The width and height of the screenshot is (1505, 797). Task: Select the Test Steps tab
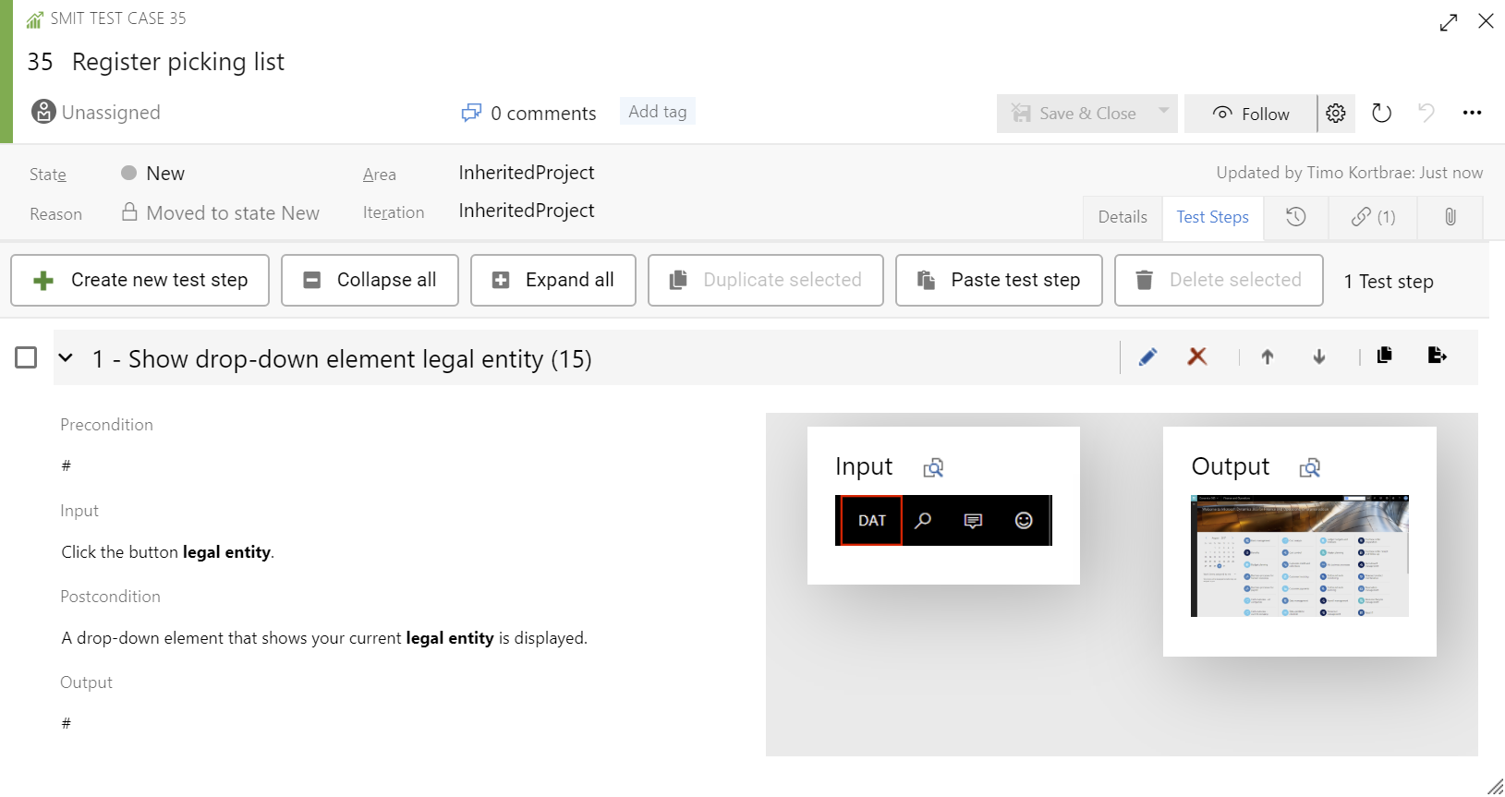coord(1212,217)
